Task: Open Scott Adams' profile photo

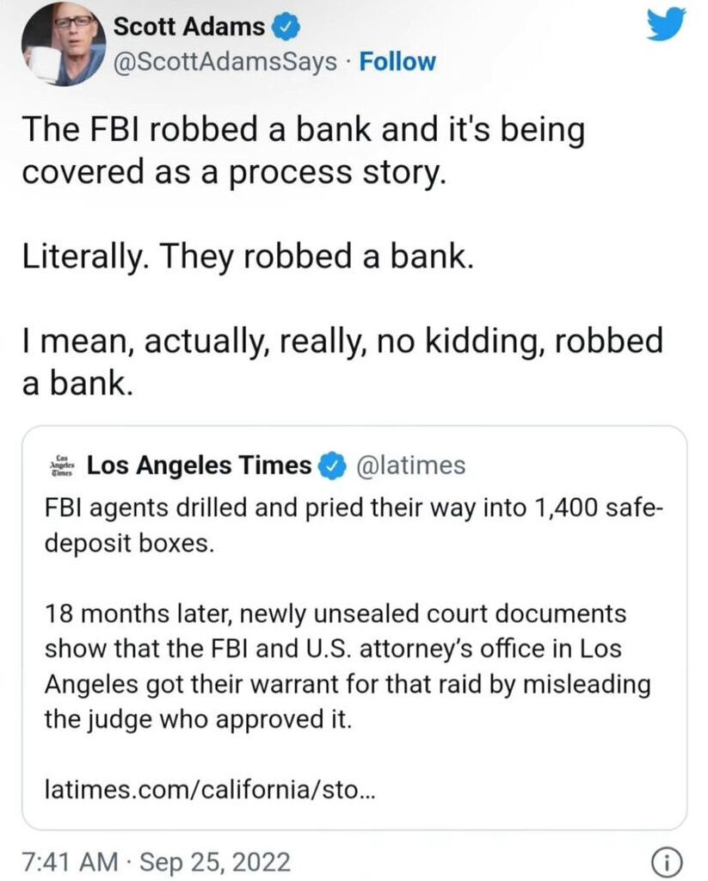Action: click(62, 43)
